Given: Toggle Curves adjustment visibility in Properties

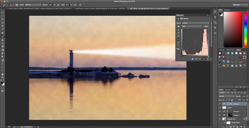Looking at the screenshot, I should [x=204, y=59].
